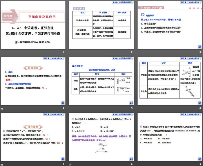203x166 pixels.
Task: Click the 新知初探 banner on slide 4
Action: pyautogui.click(x=33, y=68)
